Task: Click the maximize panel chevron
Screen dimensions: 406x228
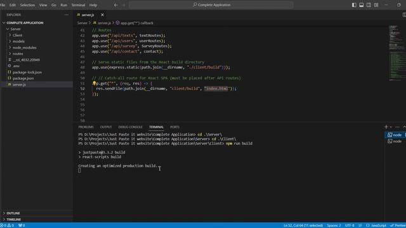Action: click(x=404, y=127)
